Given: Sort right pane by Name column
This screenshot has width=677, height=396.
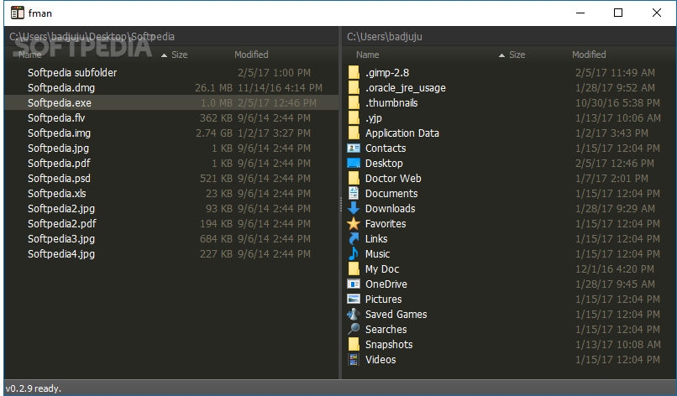Looking at the screenshot, I should point(367,55).
